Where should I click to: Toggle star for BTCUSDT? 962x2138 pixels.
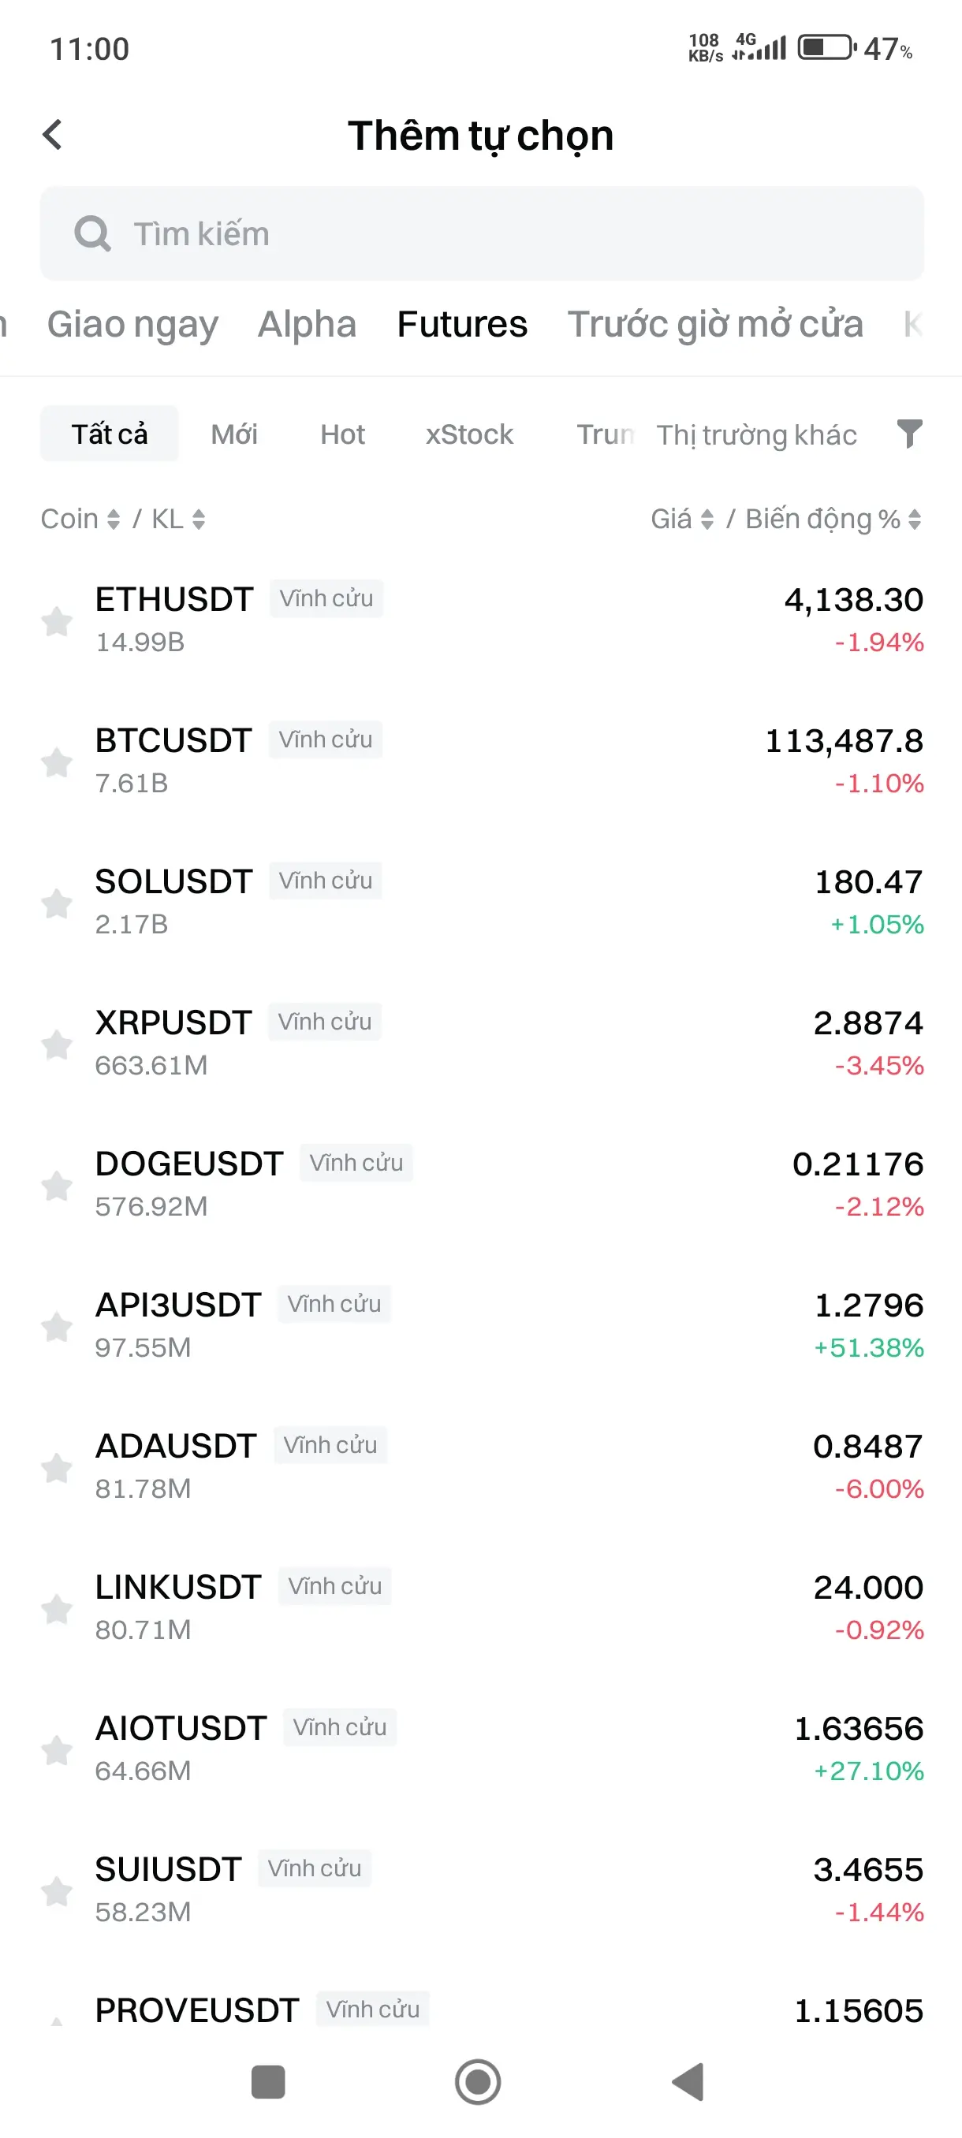(x=58, y=762)
